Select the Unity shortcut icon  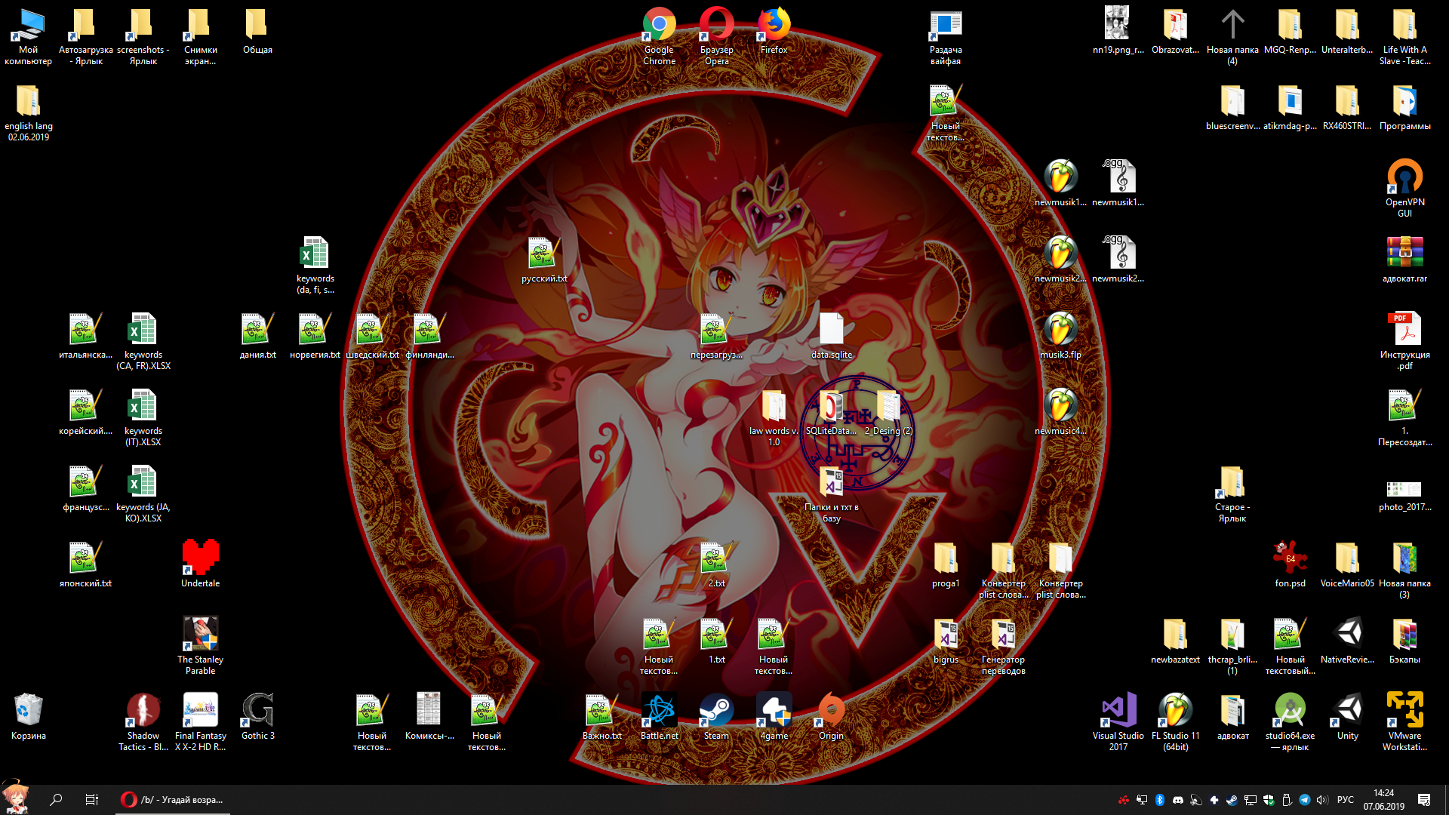click(1347, 711)
